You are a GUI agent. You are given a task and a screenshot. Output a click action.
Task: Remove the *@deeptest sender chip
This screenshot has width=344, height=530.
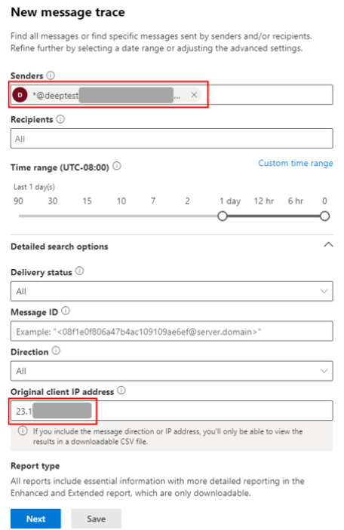tap(194, 95)
